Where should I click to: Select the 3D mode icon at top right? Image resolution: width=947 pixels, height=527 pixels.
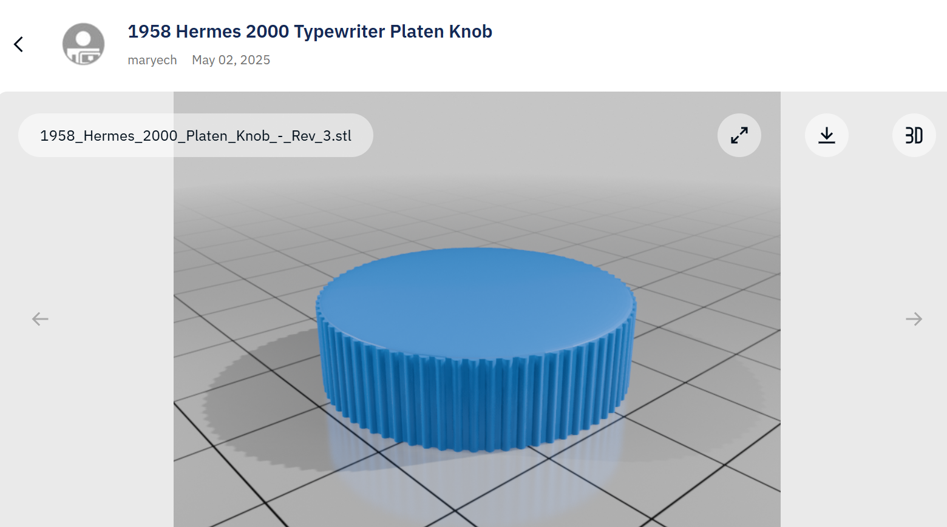[914, 135]
